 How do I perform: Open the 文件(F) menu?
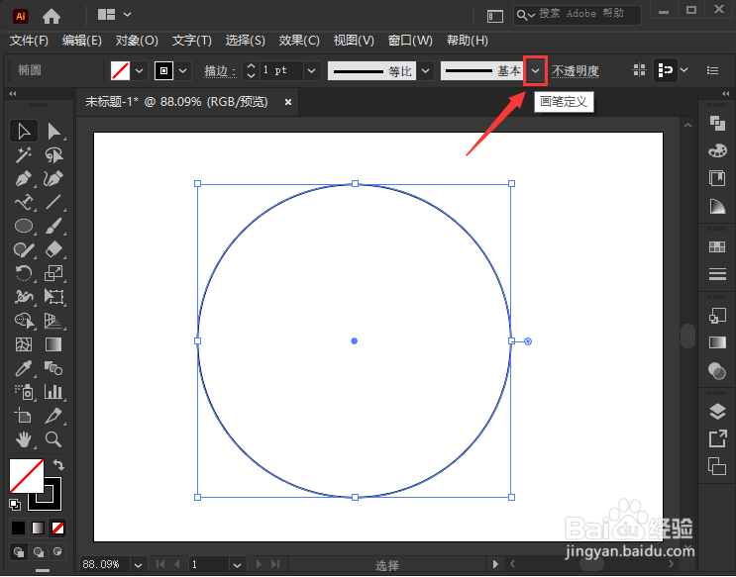tap(29, 41)
